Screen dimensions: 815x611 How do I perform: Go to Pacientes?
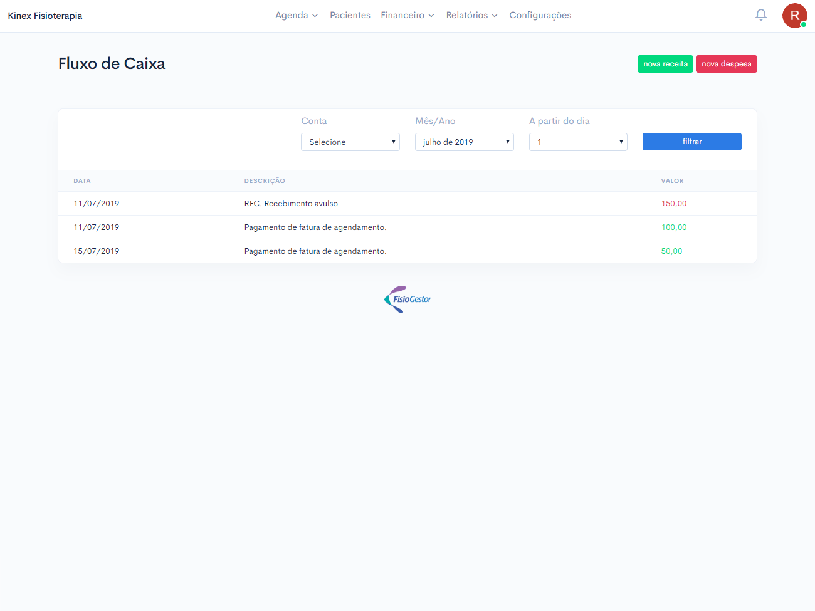point(350,15)
